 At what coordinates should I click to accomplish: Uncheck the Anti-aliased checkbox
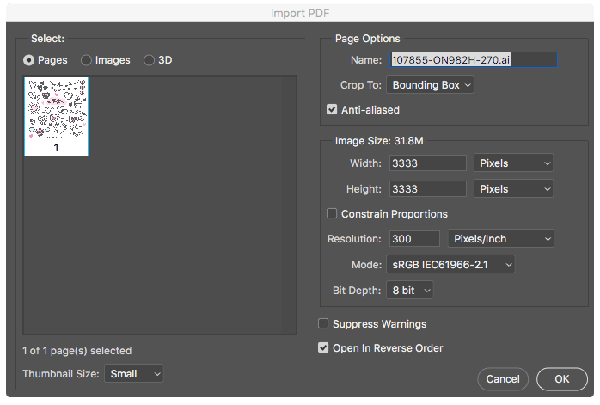(332, 109)
